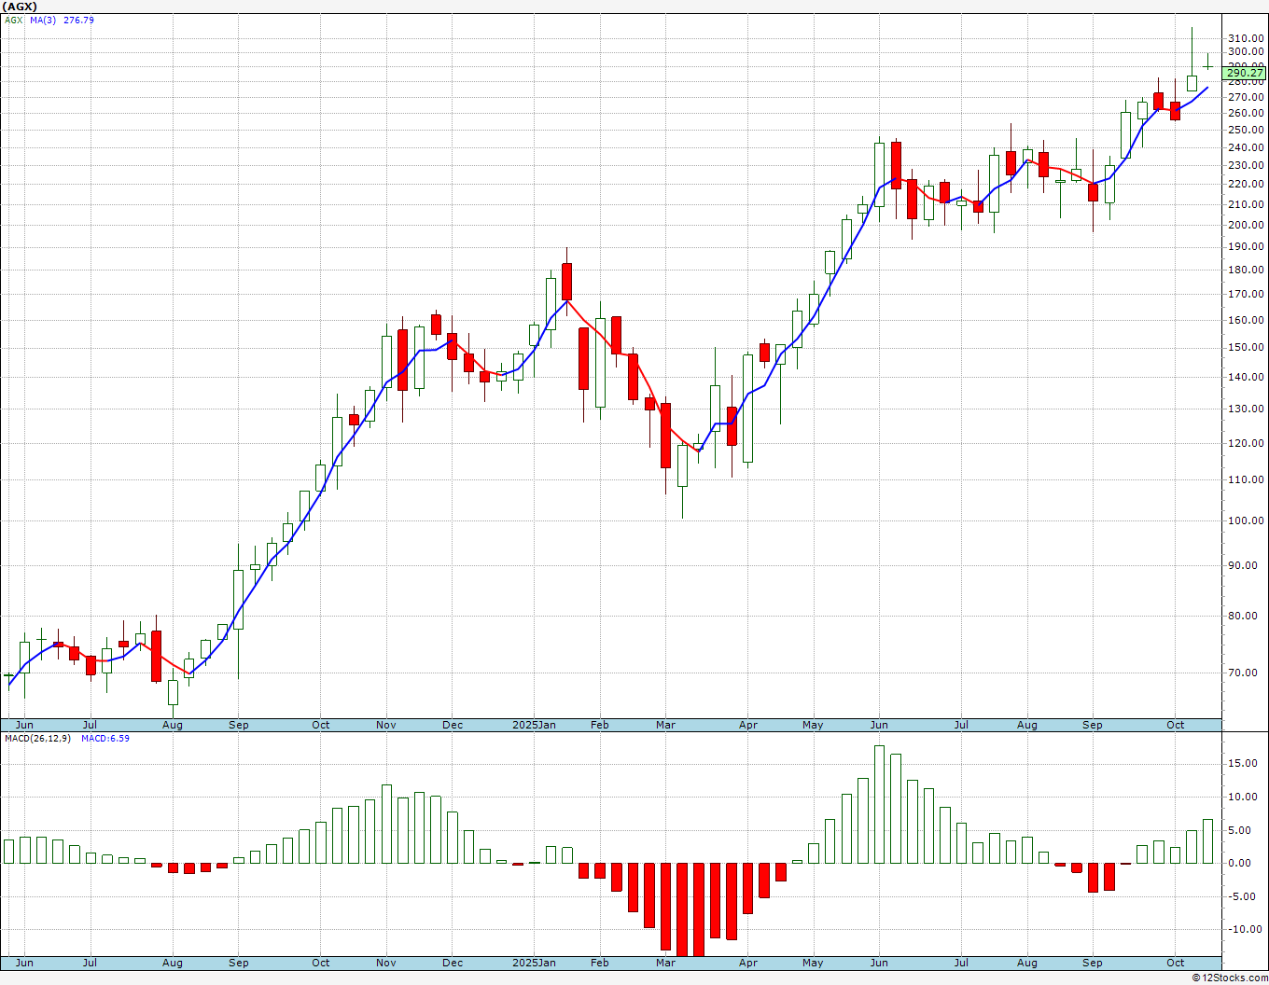
Task: Select the moving average value 276.79
Action: click(78, 20)
